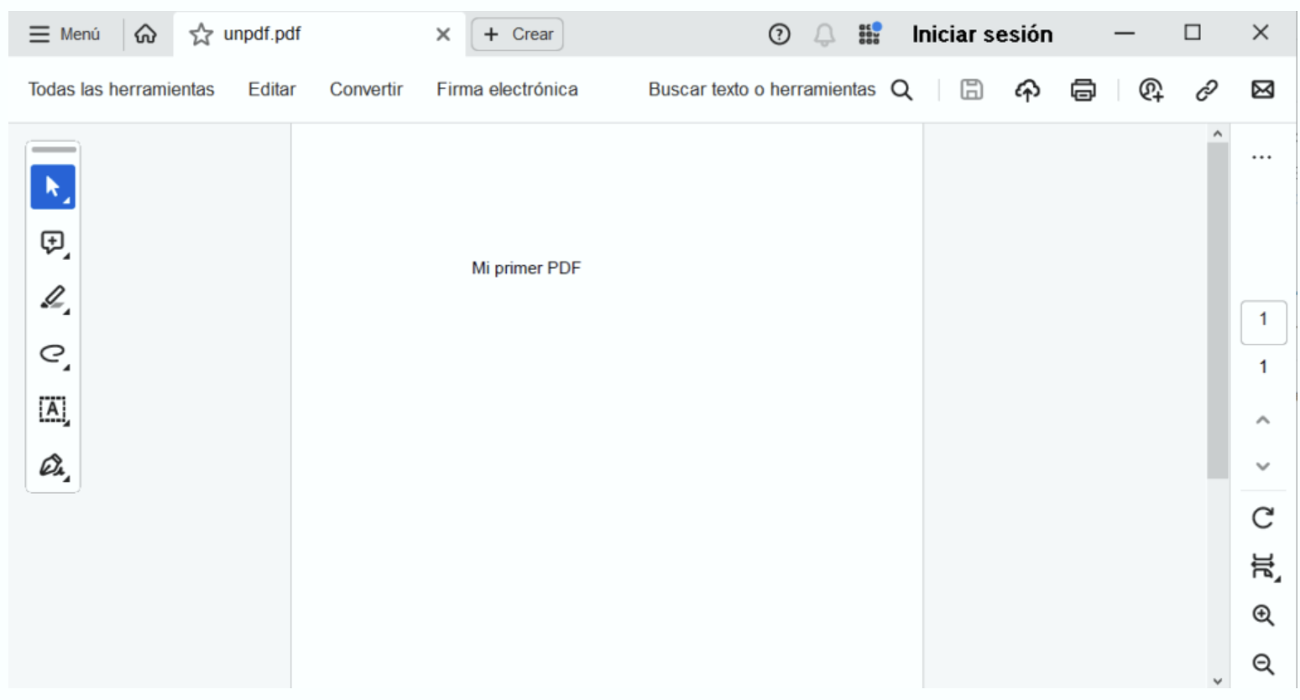Click the current page number field

1262,321
